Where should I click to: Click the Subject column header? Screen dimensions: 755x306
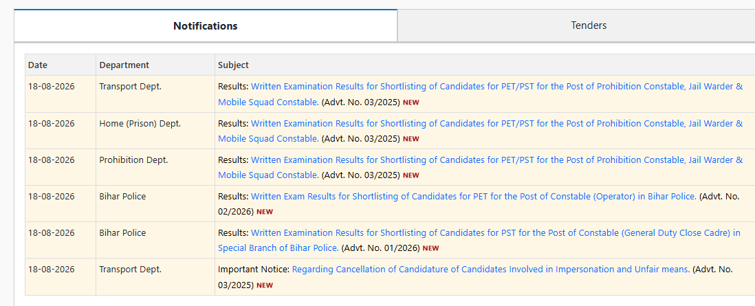tap(485, 65)
